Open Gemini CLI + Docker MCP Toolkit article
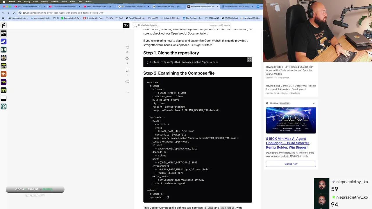This screenshot has width=372, height=209. [291, 87]
